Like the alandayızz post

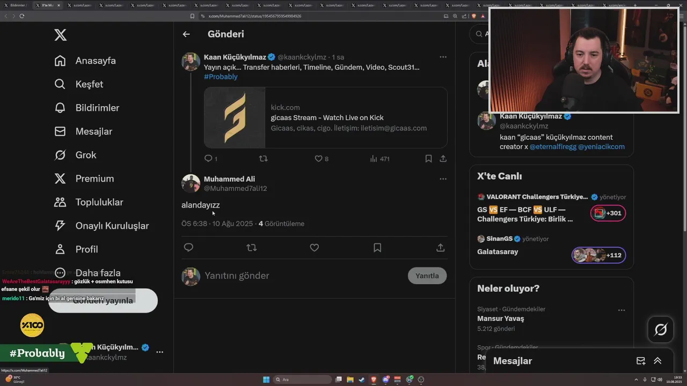click(315, 248)
